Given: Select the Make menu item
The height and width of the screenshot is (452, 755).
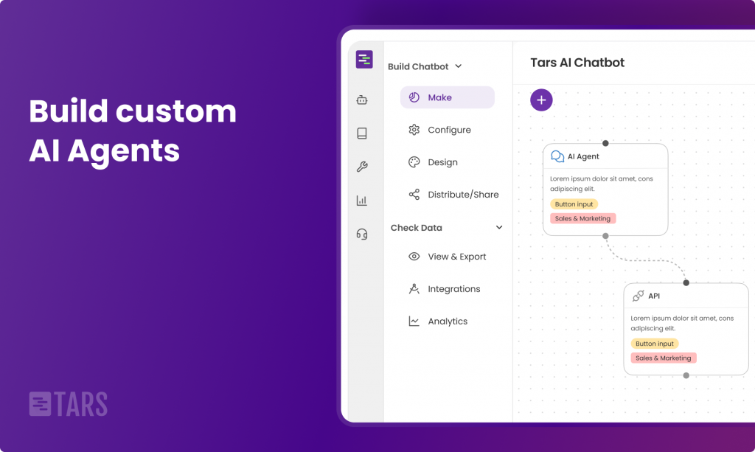Looking at the screenshot, I should [x=448, y=97].
